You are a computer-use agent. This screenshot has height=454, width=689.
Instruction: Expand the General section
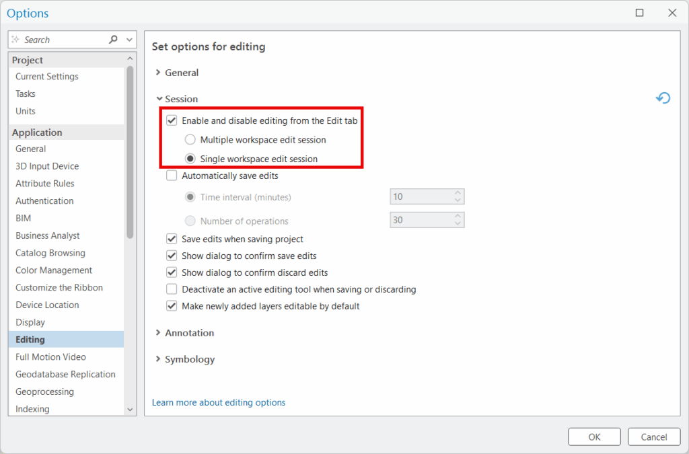click(x=159, y=73)
